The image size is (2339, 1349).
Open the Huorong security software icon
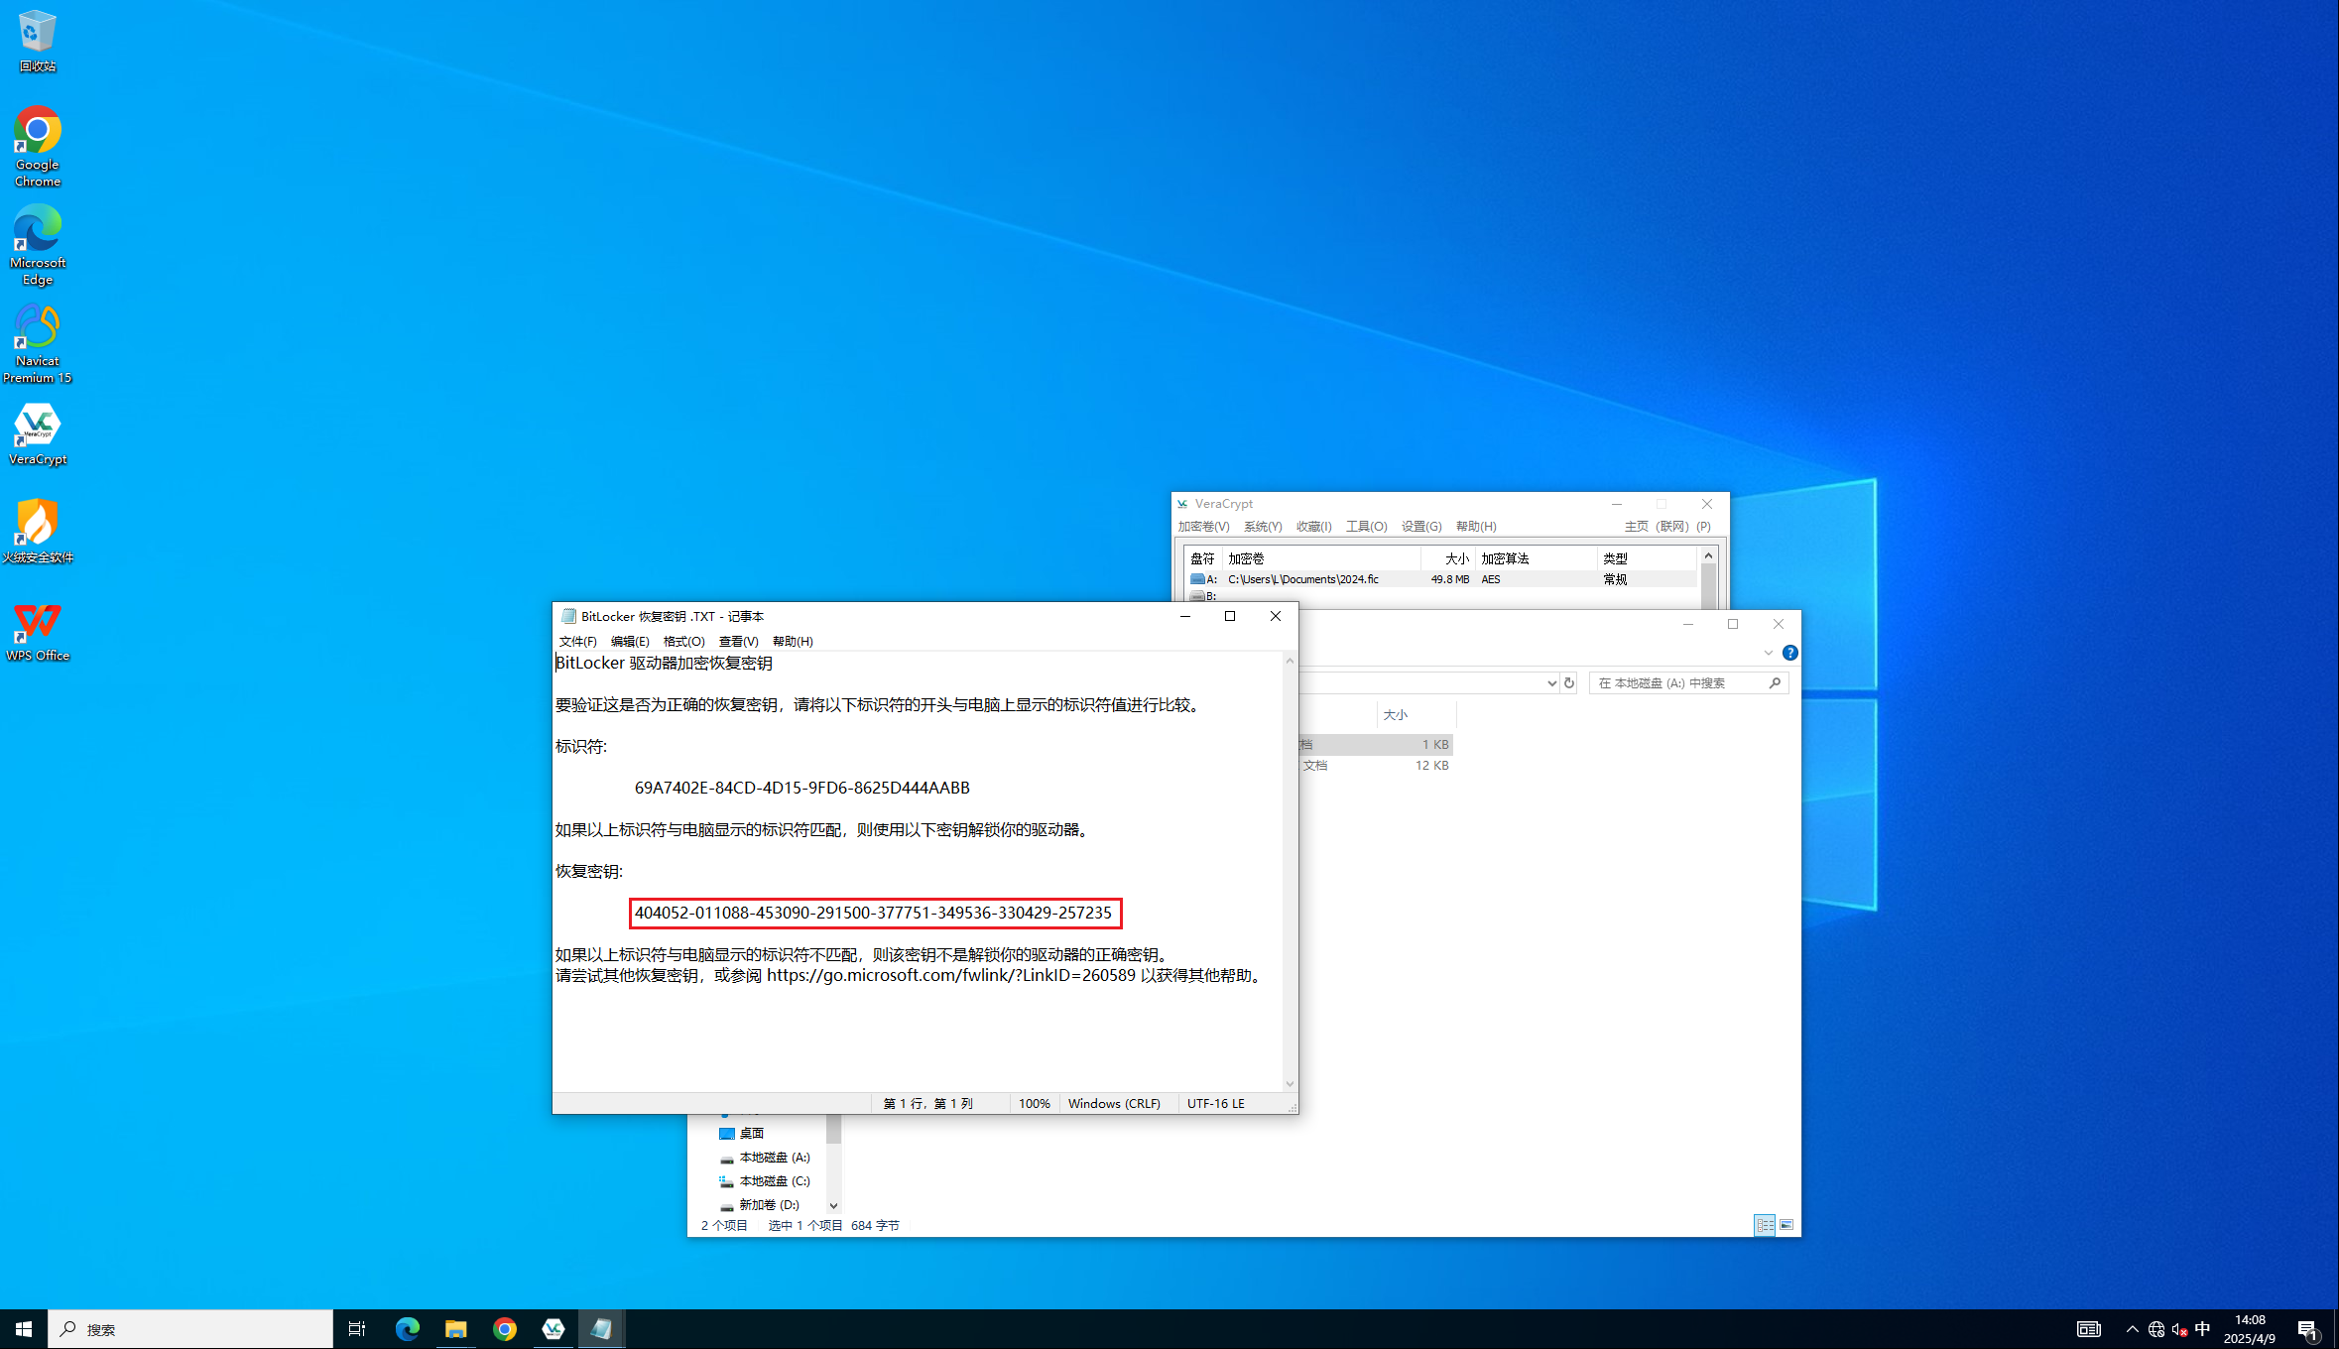[x=38, y=531]
